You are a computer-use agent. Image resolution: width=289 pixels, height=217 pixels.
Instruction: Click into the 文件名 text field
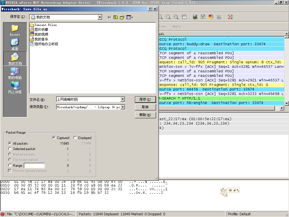pos(88,99)
